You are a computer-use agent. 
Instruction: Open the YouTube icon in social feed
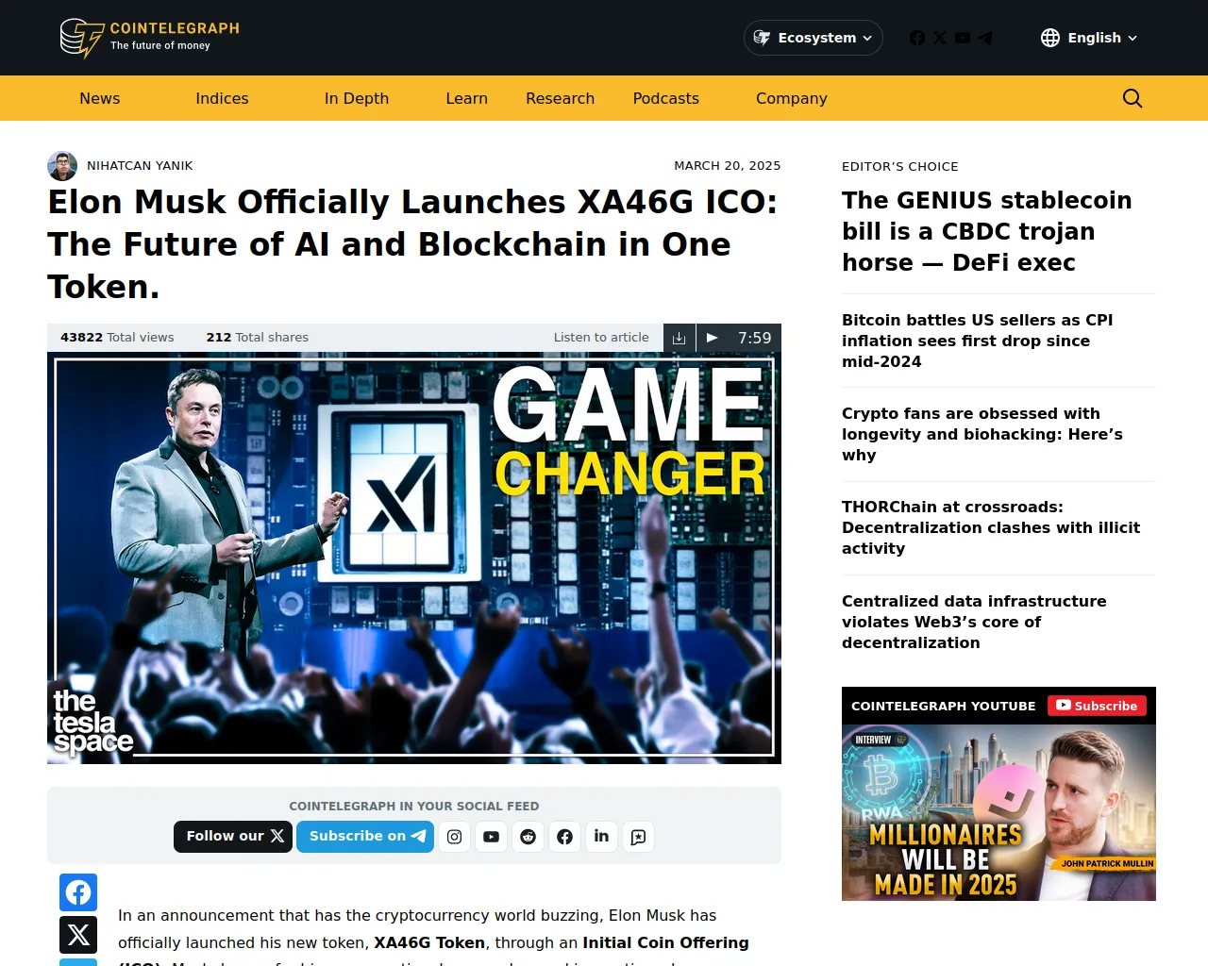tap(491, 837)
